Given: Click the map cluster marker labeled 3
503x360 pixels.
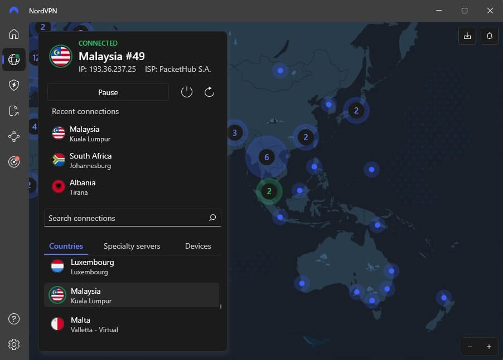Looking at the screenshot, I should 235,132.
